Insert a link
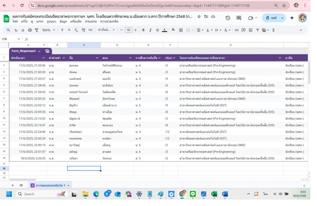317x206 pixels. (237, 30)
